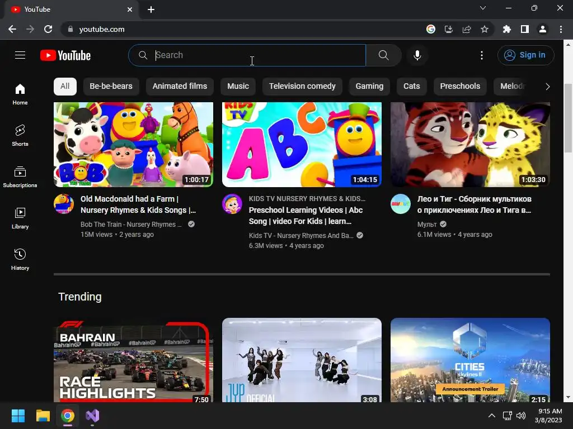Close the YouTube tab
The width and height of the screenshot is (573, 429).
(x=130, y=9)
